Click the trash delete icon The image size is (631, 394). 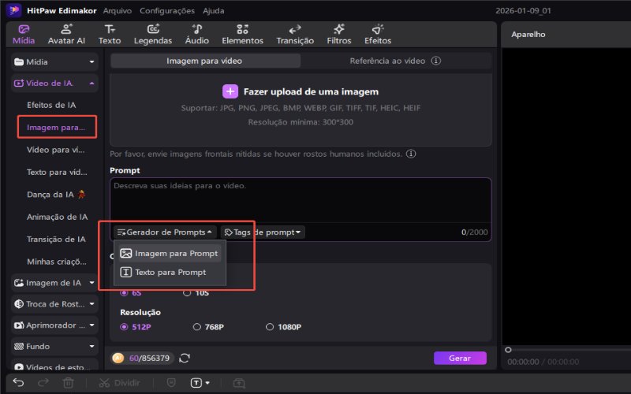coord(68,383)
